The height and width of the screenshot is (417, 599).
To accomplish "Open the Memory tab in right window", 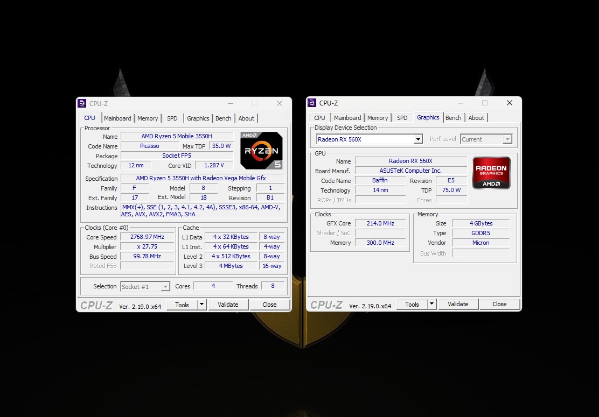I will tap(378, 118).
